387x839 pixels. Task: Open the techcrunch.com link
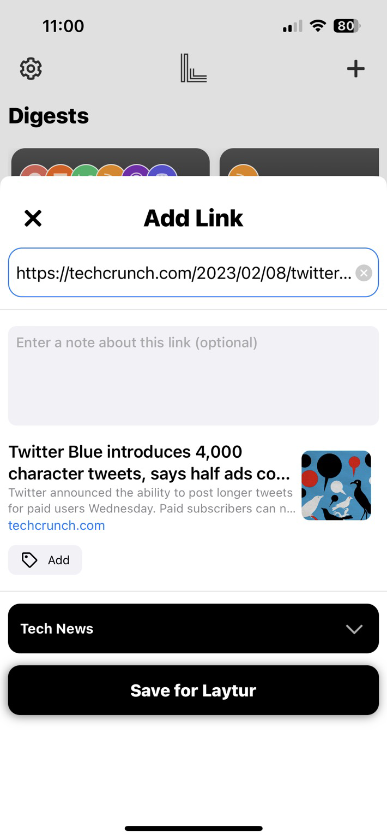coord(57,525)
